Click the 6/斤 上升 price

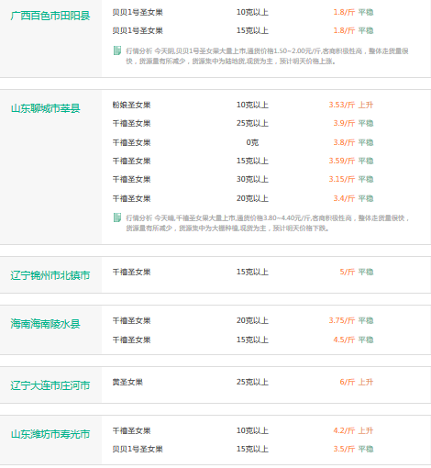[x=357, y=382]
